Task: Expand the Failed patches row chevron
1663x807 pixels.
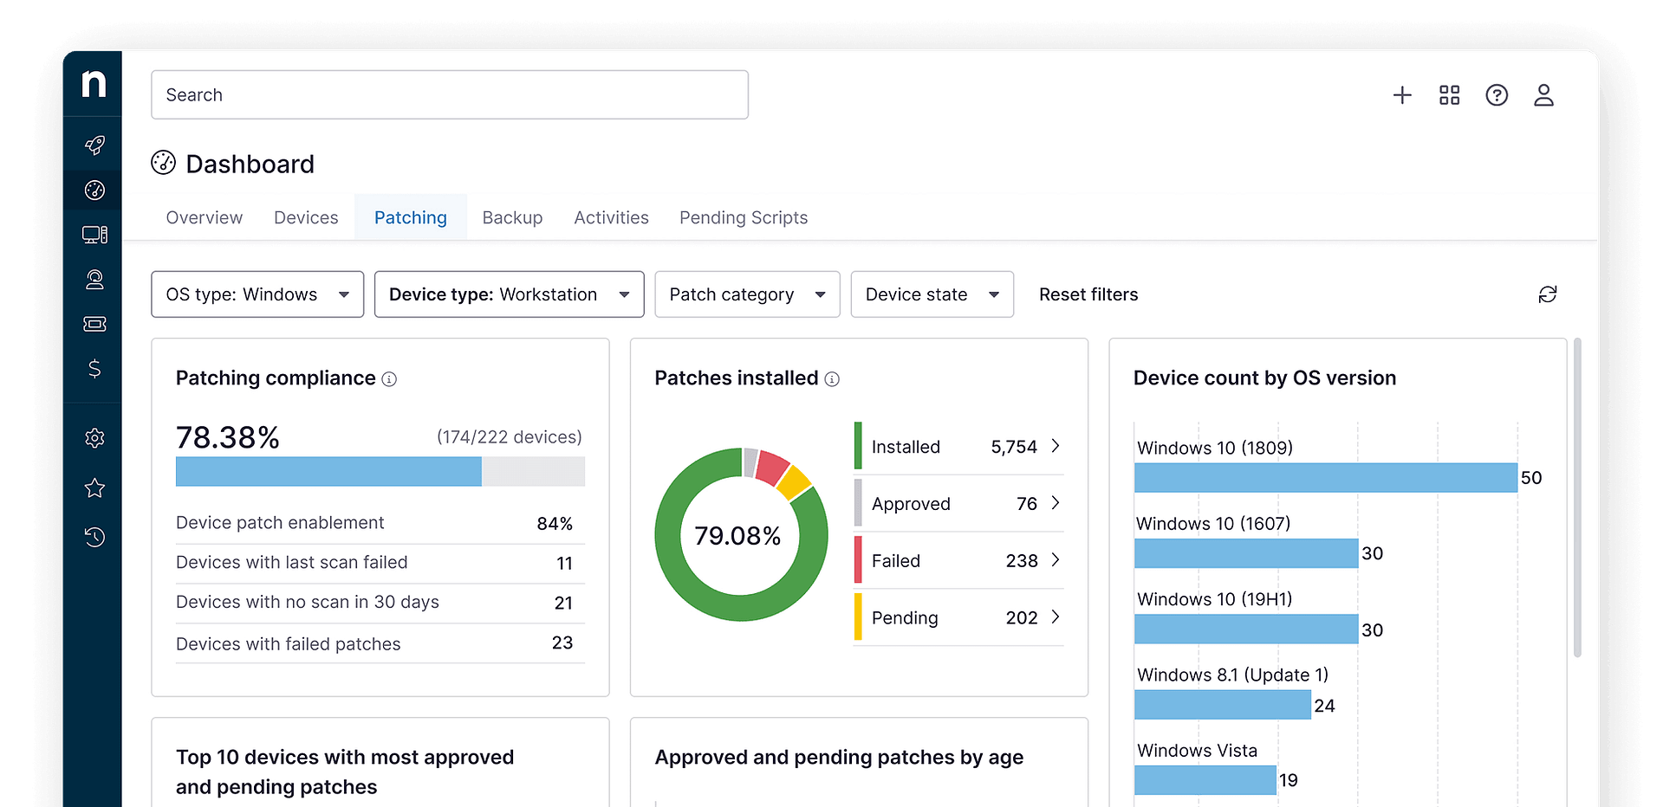Action: coord(1056,560)
